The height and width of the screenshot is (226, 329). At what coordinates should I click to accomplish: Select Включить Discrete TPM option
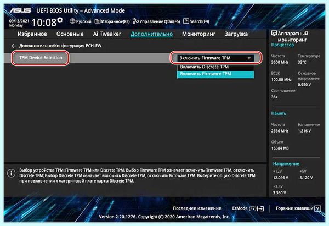point(215,67)
